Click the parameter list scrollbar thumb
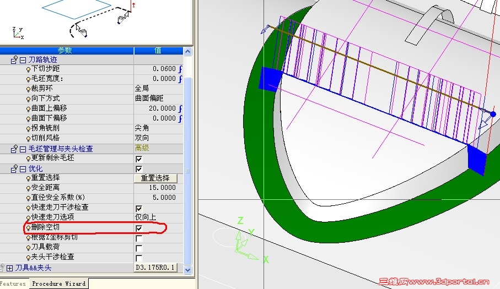Viewport: 500px width, 289px height. pos(188,171)
